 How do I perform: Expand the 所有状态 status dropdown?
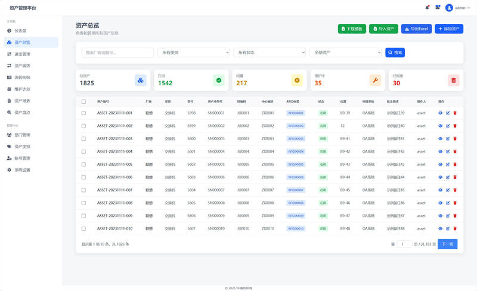pyautogui.click(x=270, y=52)
